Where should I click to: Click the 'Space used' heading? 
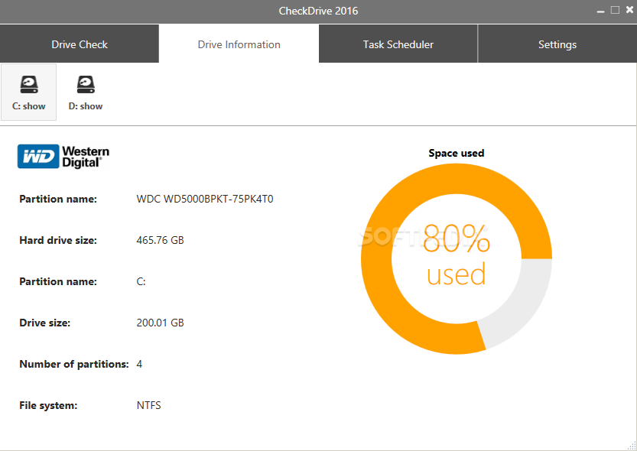click(457, 153)
